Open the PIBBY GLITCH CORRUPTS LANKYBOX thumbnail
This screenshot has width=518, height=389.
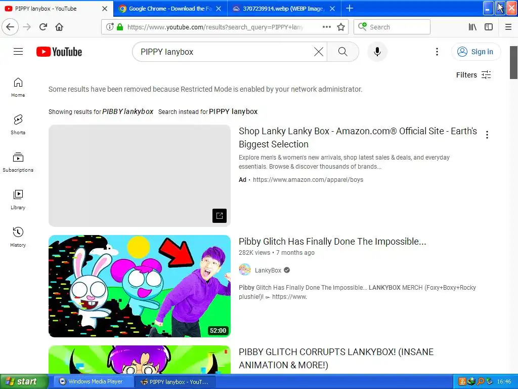coord(140,360)
